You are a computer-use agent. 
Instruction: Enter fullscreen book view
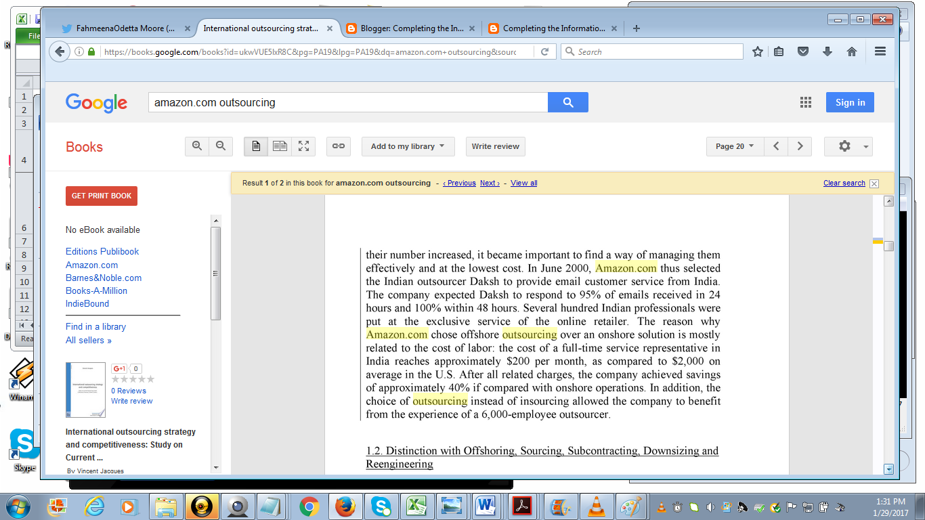pyautogui.click(x=303, y=146)
